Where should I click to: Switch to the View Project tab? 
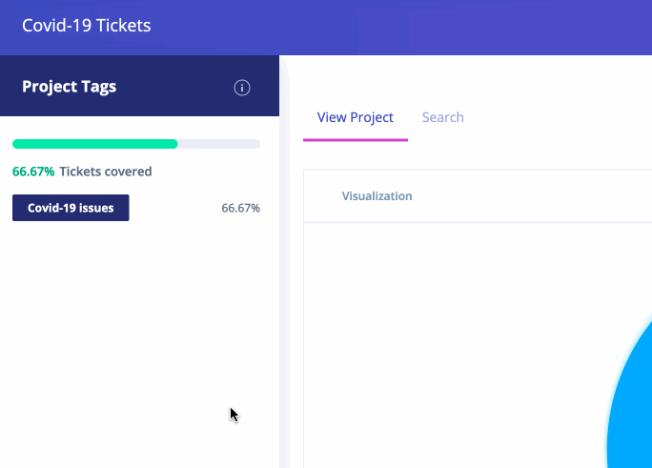pyautogui.click(x=355, y=117)
